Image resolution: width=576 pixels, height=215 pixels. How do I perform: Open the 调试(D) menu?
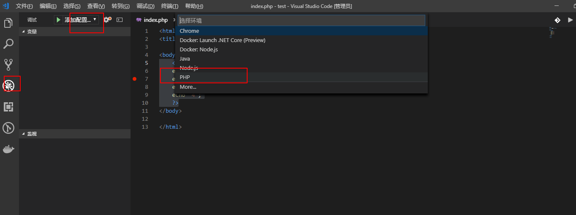click(x=146, y=6)
